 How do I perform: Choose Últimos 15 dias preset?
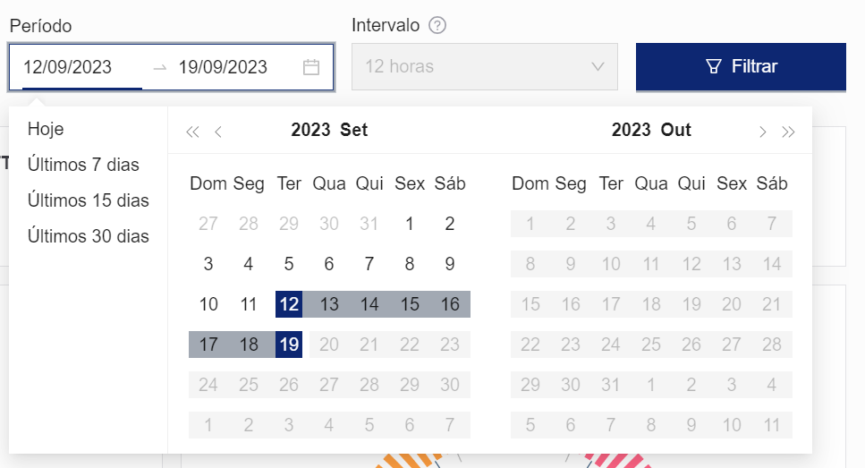coord(88,200)
